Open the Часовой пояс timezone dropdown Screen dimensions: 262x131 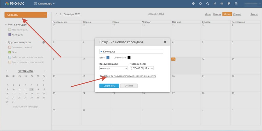coord(141,68)
